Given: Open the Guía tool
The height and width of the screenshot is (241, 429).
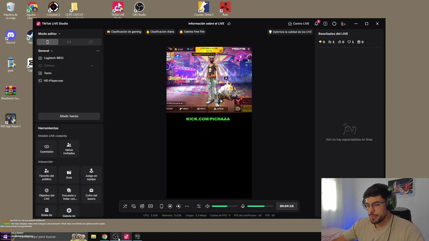Looking at the screenshot, I should pyautogui.click(x=69, y=174).
